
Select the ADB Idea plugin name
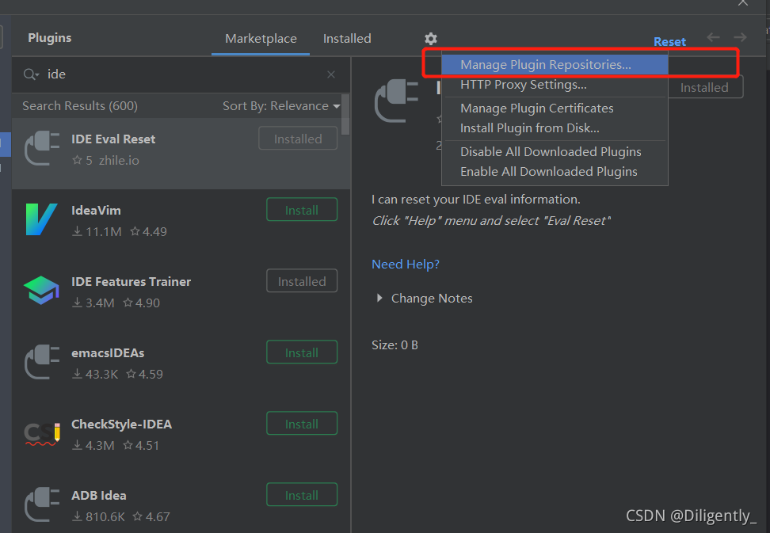(x=99, y=495)
